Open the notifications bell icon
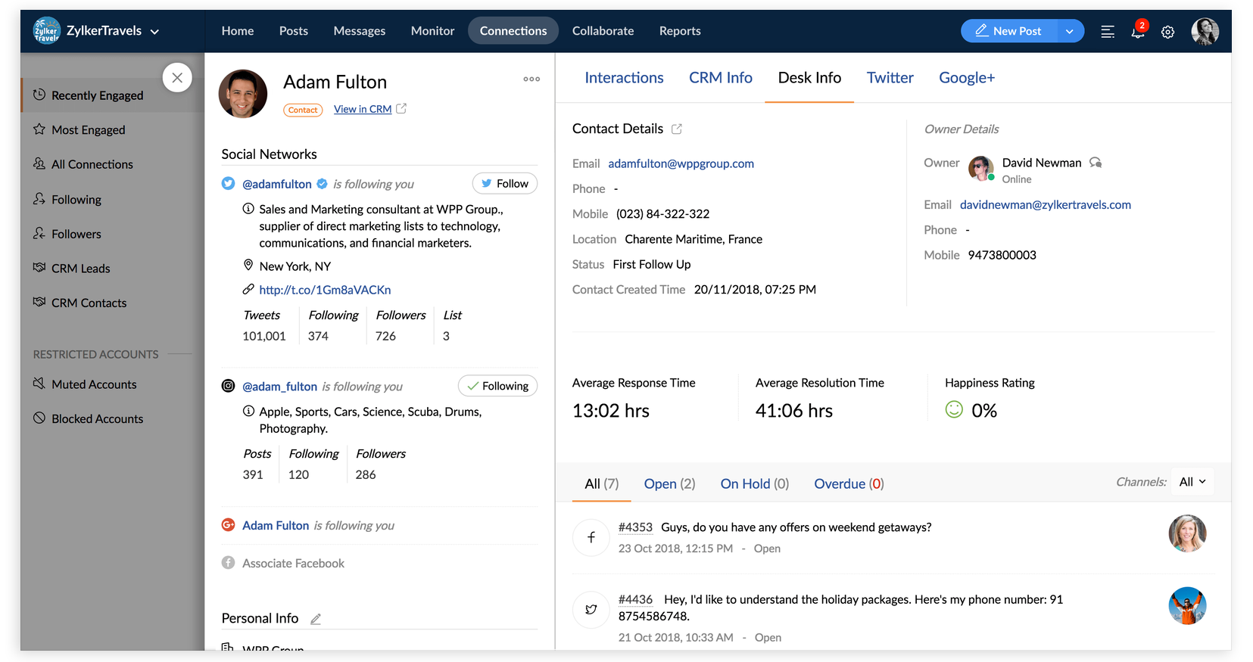1253x662 pixels. coord(1137,32)
